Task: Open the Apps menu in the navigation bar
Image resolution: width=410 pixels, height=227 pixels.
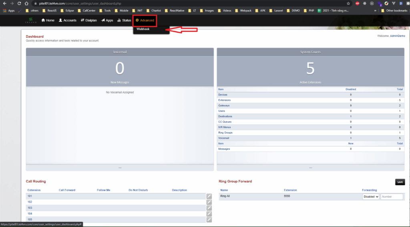Action: coord(107,20)
